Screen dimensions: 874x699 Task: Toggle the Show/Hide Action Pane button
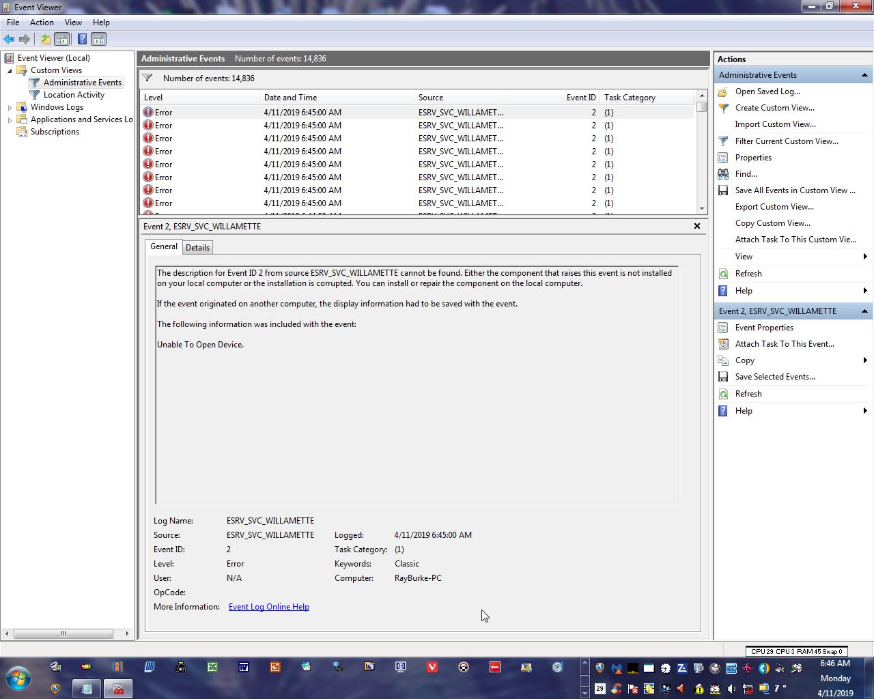pos(98,40)
